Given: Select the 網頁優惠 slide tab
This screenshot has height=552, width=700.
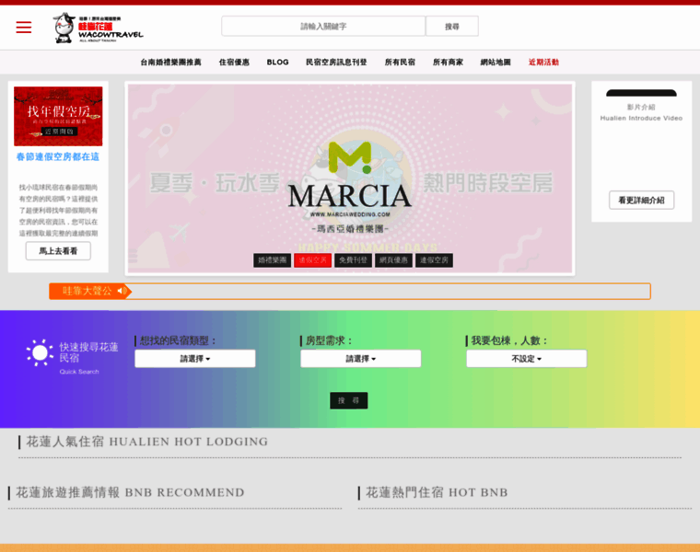Looking at the screenshot, I should (394, 260).
